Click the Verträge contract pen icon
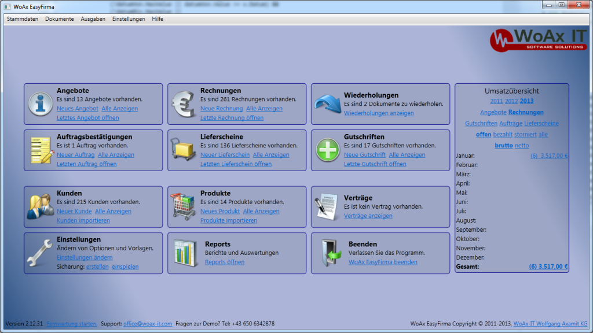This screenshot has height=333, width=593. 327,206
